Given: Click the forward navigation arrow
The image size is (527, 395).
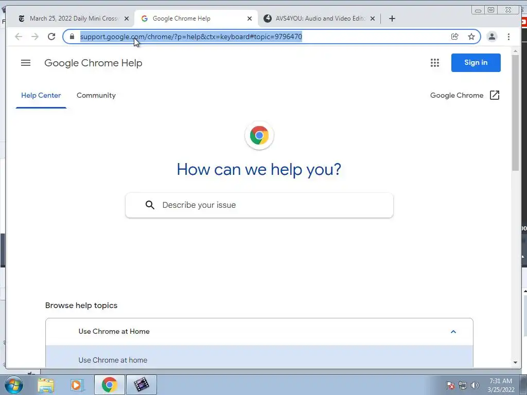Looking at the screenshot, I should pos(35,37).
